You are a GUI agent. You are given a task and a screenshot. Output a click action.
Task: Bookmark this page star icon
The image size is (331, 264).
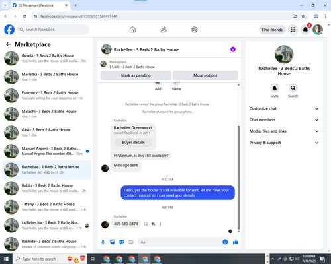coord(303,16)
